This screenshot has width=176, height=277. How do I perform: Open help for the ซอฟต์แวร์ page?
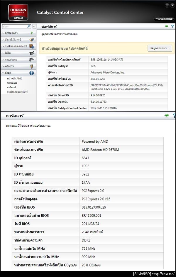(x=172, y=27)
